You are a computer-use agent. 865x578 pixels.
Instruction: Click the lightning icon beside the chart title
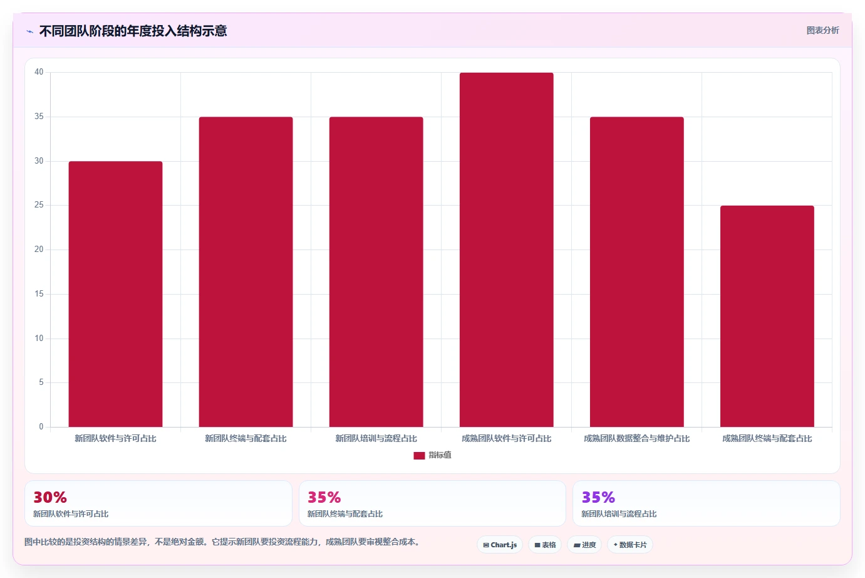29,31
